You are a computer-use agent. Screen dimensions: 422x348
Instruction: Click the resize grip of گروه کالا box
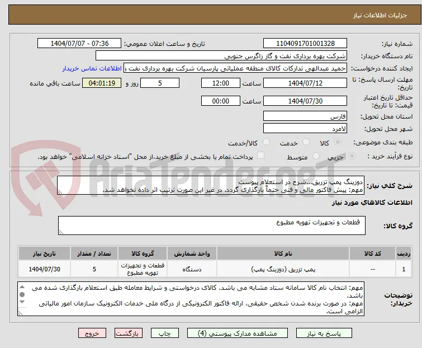pos(61,232)
